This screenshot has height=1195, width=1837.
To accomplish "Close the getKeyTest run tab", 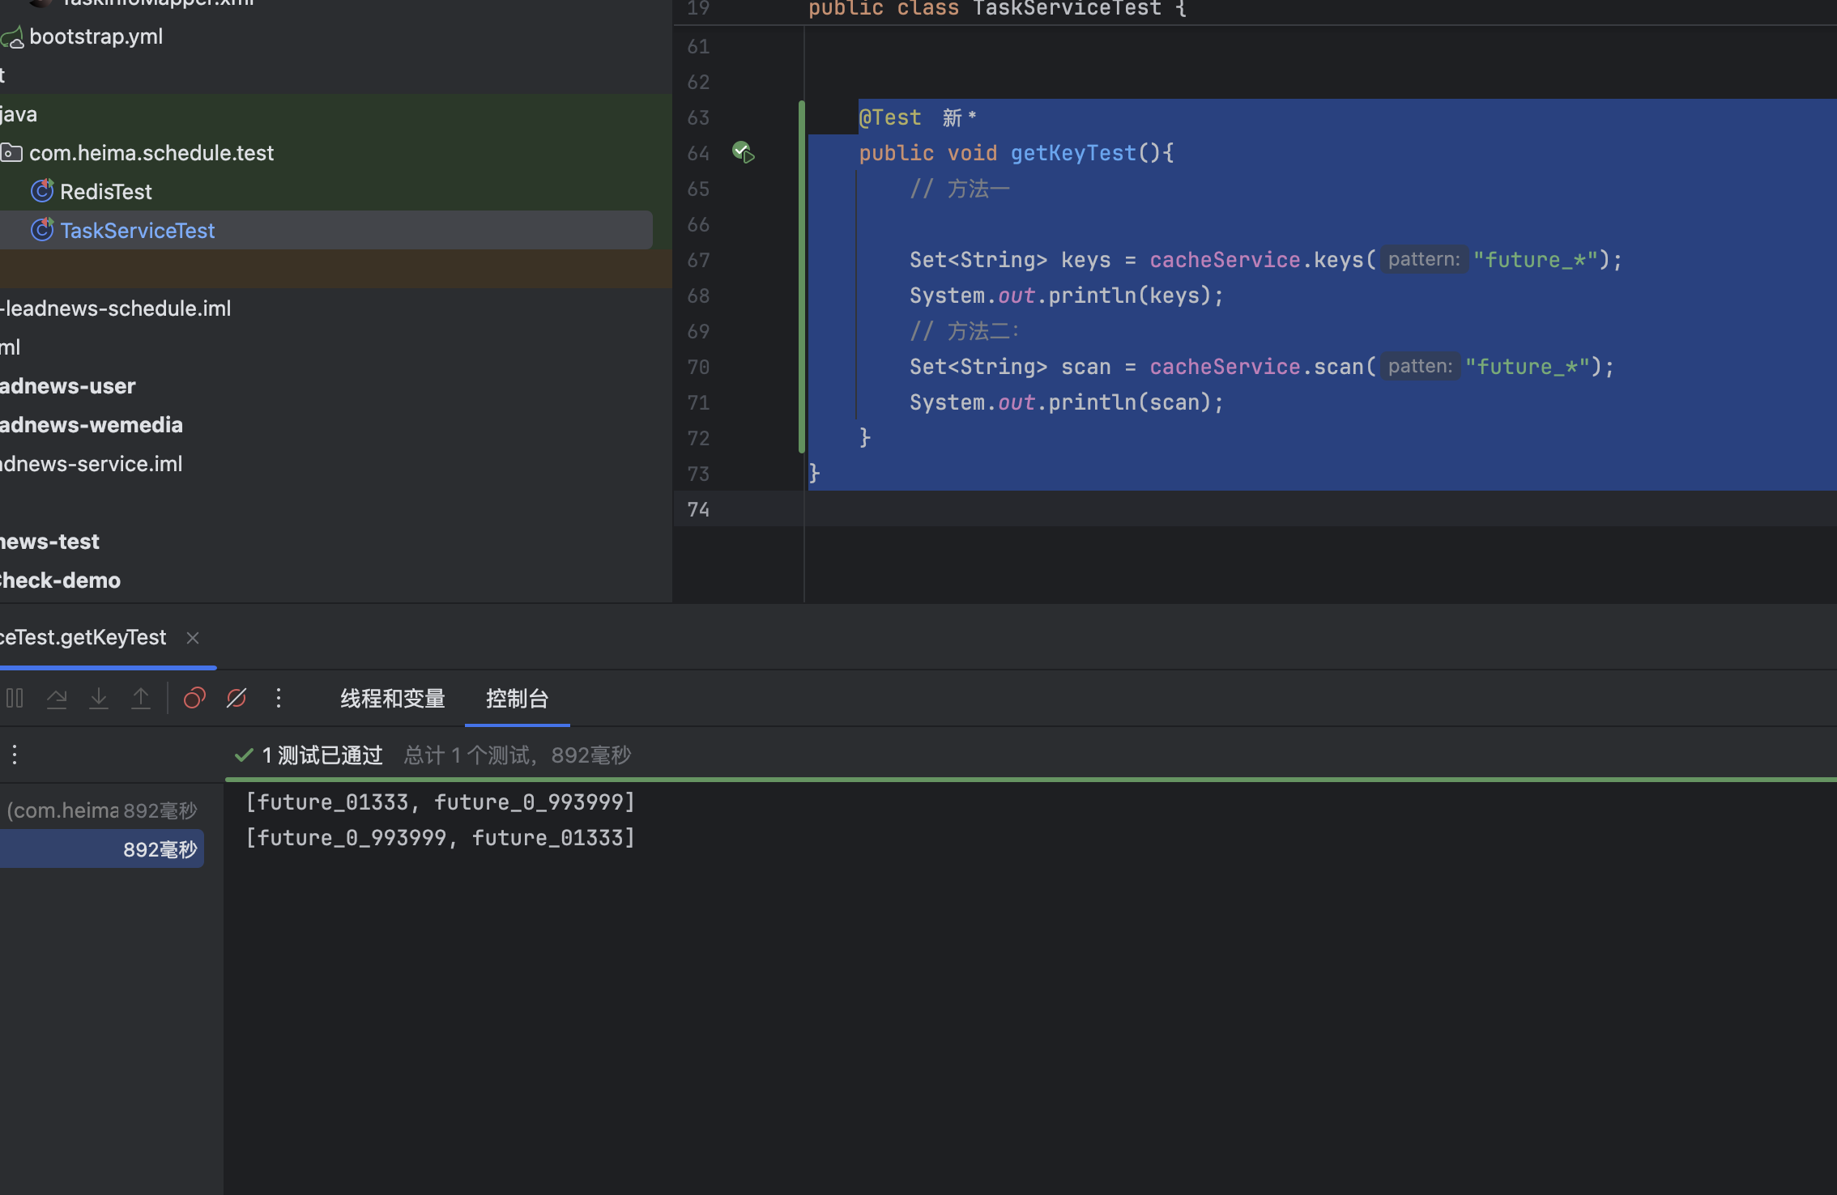I will (193, 638).
